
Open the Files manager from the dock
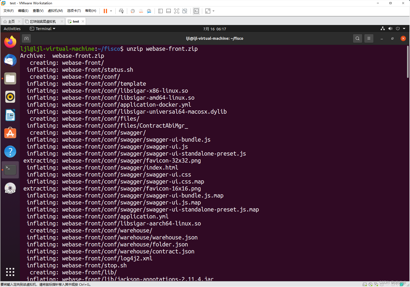pos(10,78)
